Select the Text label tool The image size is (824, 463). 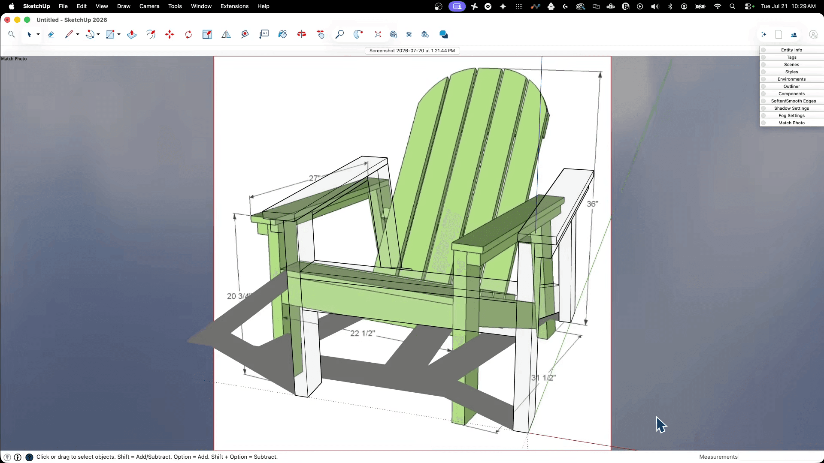(264, 35)
